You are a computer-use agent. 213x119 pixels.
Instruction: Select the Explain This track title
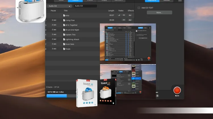tap(70, 34)
